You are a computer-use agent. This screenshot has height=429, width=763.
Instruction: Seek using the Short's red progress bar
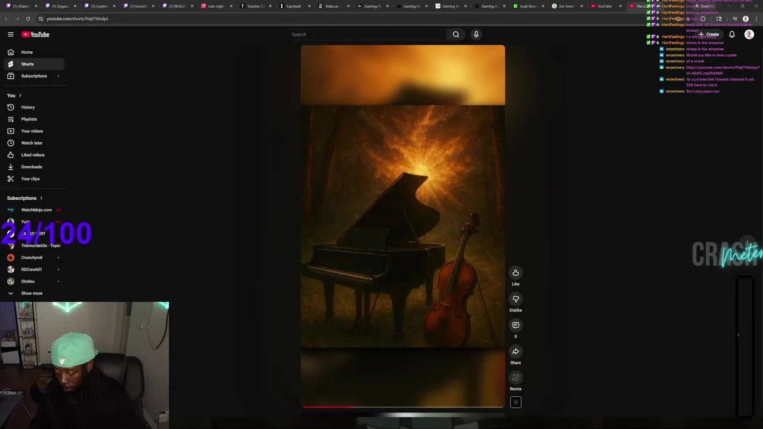click(403, 407)
